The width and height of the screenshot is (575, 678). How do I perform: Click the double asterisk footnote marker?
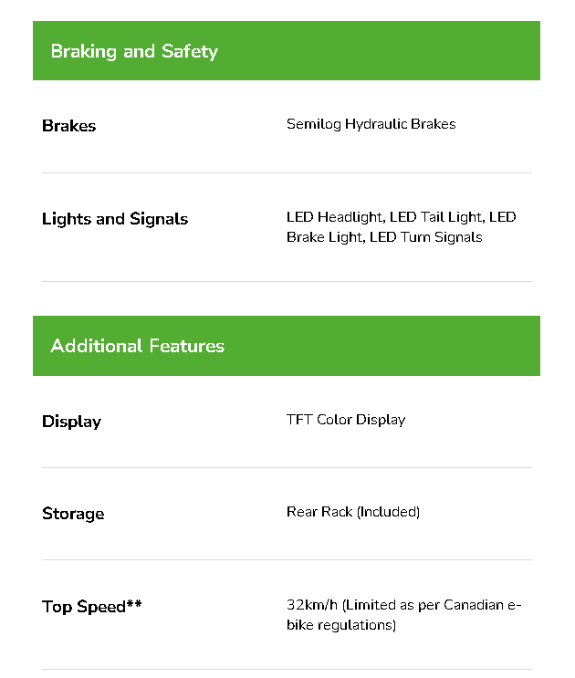tap(134, 605)
